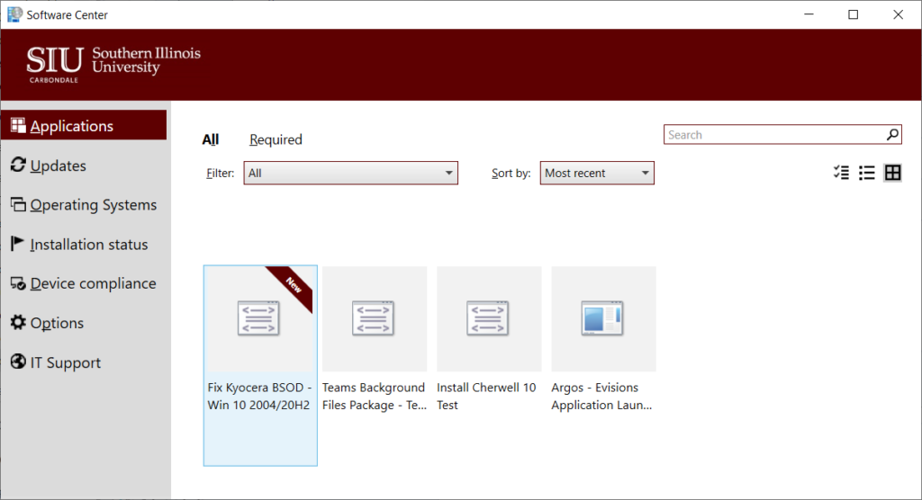Click the Device compliance icon
This screenshot has height=500, width=922.
tap(18, 283)
